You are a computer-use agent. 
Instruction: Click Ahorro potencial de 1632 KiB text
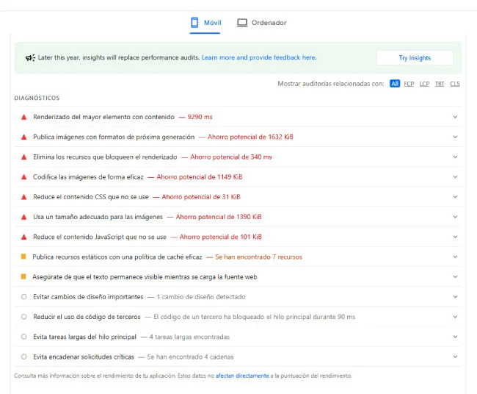(250, 137)
